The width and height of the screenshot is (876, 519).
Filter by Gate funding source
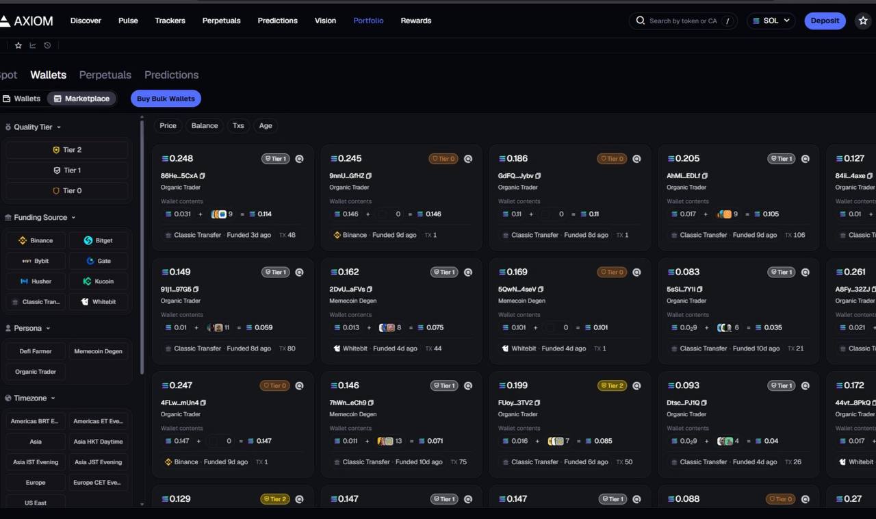(x=99, y=261)
